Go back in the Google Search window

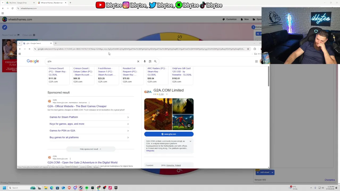pos(20,49)
